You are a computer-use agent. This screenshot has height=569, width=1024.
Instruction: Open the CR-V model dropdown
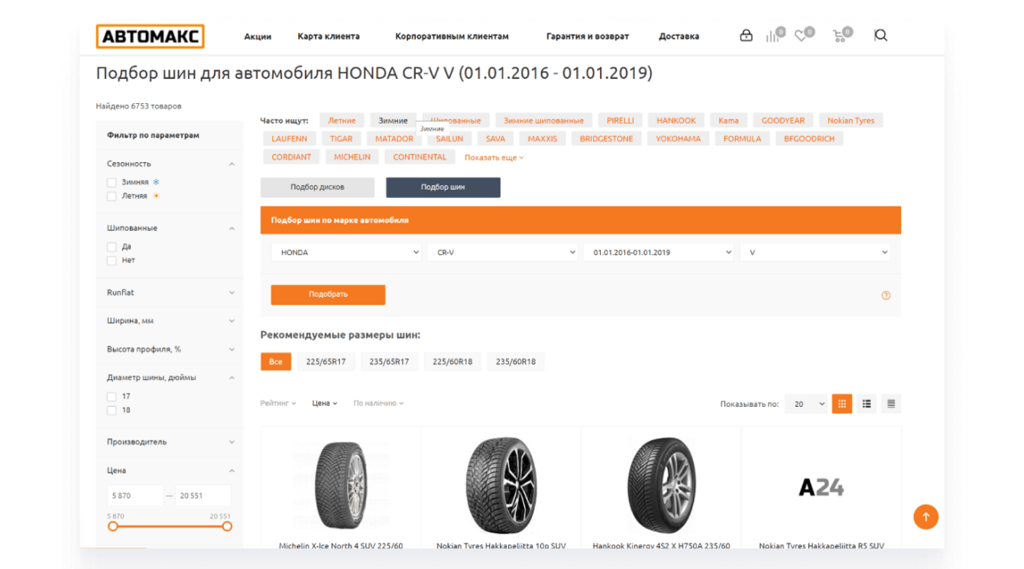[x=502, y=252]
